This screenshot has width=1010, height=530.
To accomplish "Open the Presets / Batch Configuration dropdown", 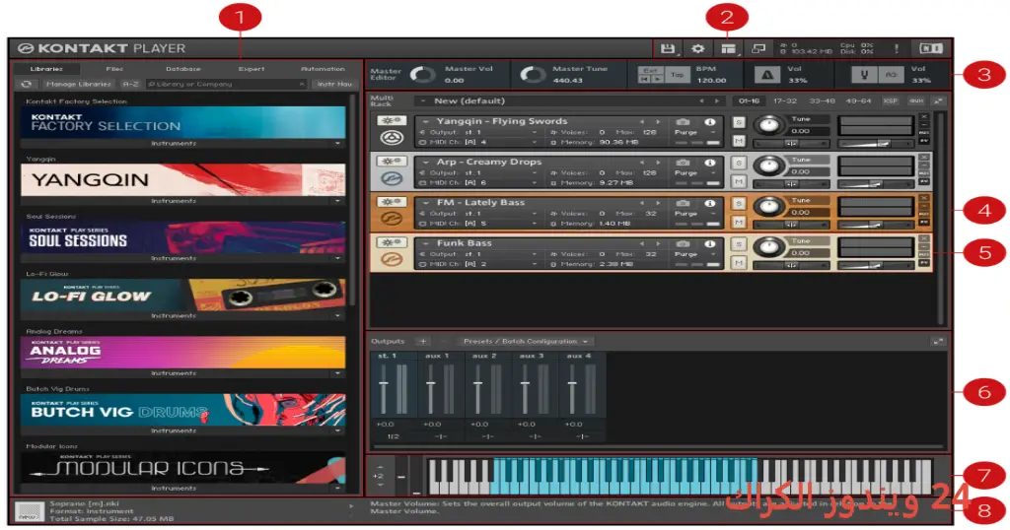I will (x=525, y=342).
